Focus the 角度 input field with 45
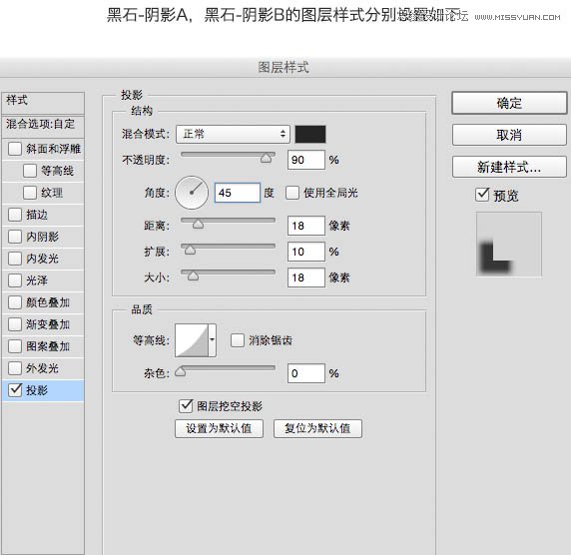Viewport: 571px width, 555px height. [238, 193]
